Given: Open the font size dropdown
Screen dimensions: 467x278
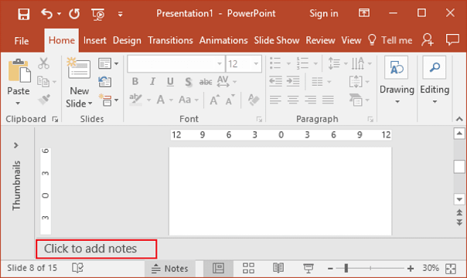Looking at the screenshot, I should [x=256, y=63].
